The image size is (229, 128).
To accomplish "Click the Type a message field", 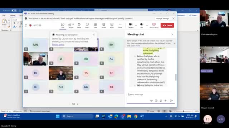I will 150,95.
